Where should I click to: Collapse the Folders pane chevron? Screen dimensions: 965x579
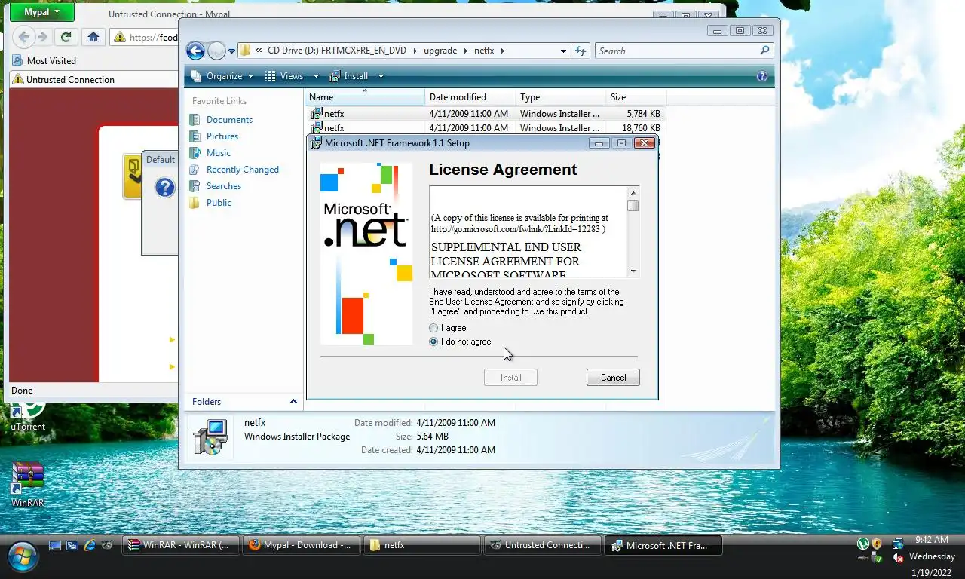click(293, 402)
